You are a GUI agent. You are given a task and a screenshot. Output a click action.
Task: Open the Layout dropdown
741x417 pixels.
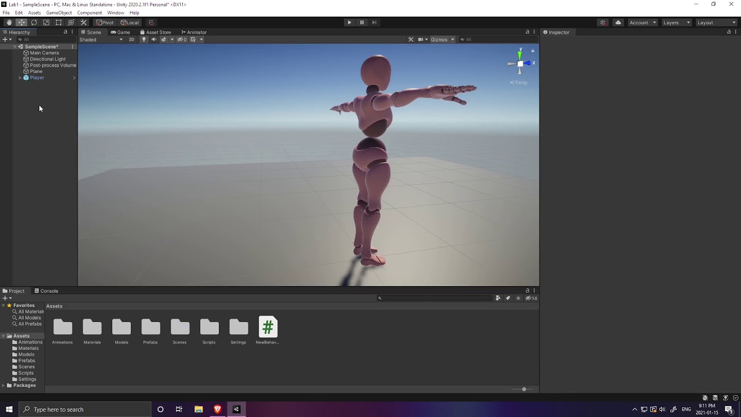click(x=716, y=23)
